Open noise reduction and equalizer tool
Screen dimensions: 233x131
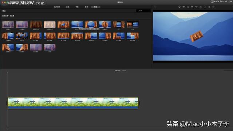point(201,7)
